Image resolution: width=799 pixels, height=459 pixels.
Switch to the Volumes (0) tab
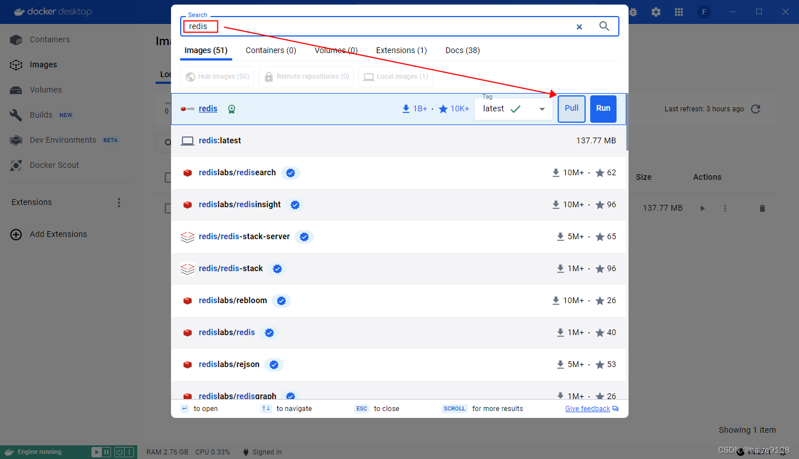[x=336, y=50]
